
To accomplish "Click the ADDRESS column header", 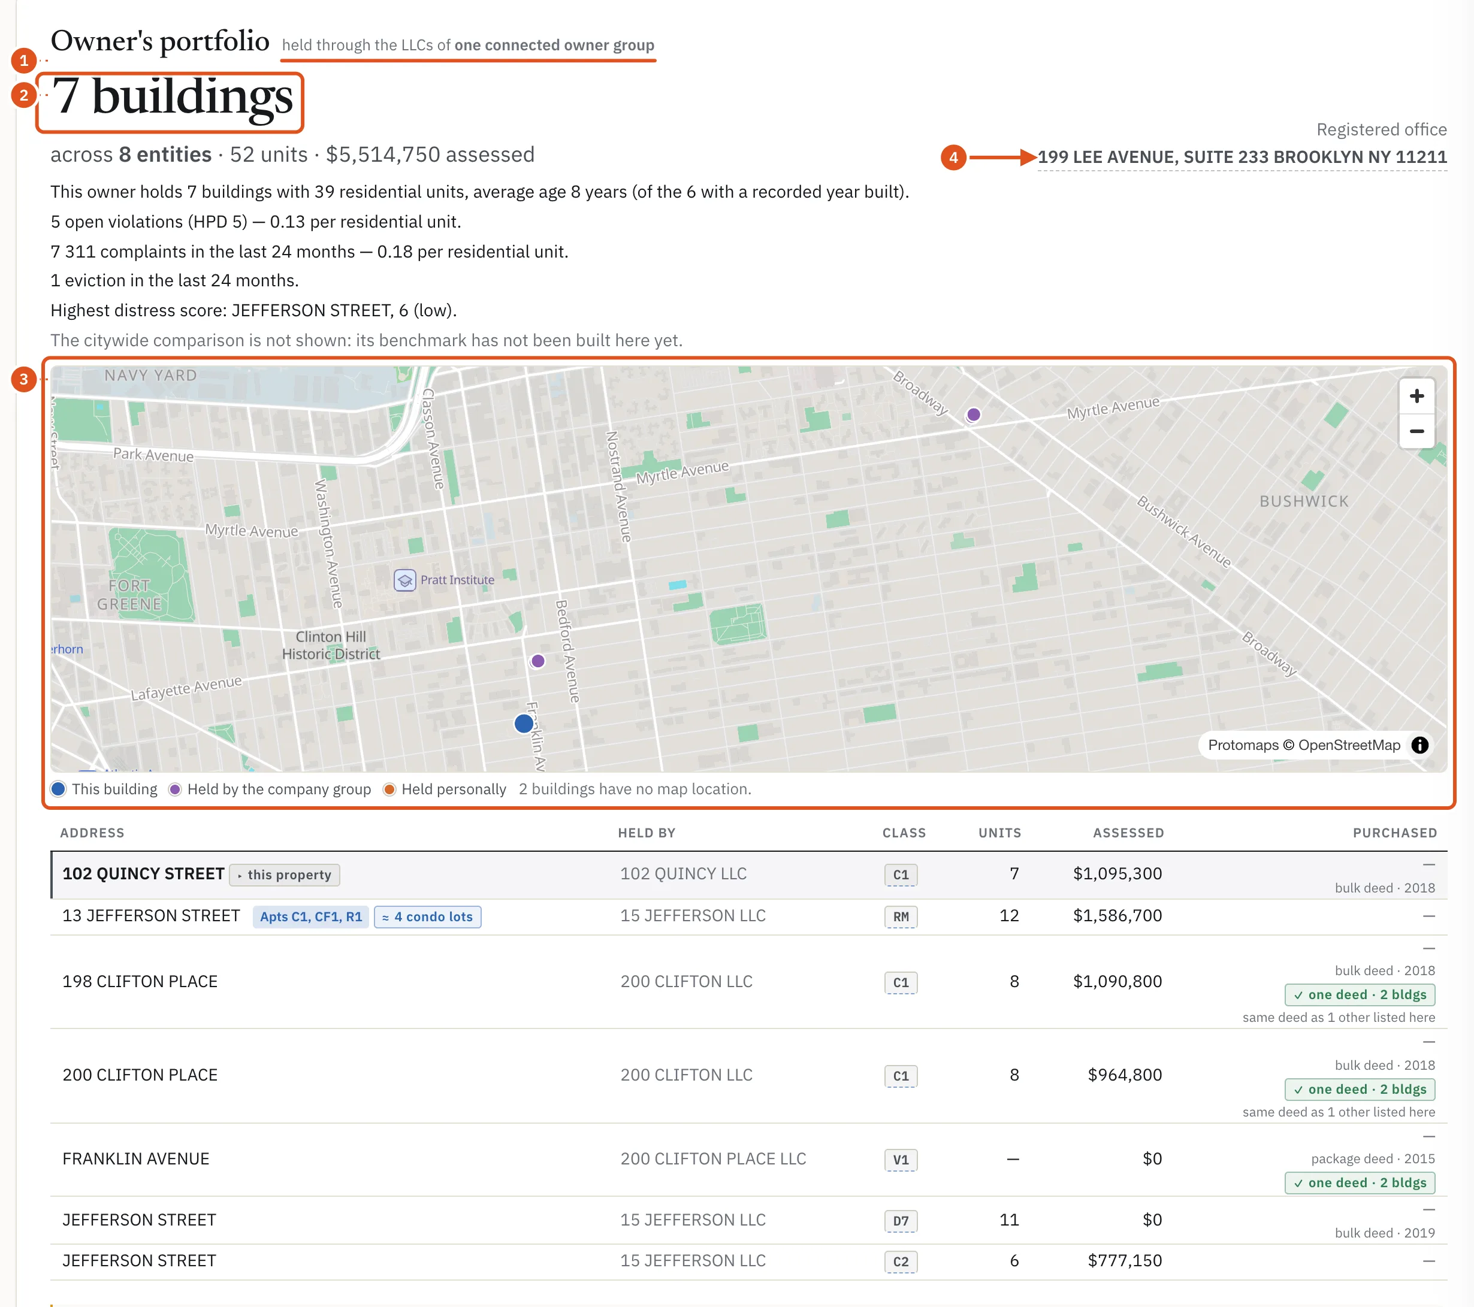I will (92, 833).
